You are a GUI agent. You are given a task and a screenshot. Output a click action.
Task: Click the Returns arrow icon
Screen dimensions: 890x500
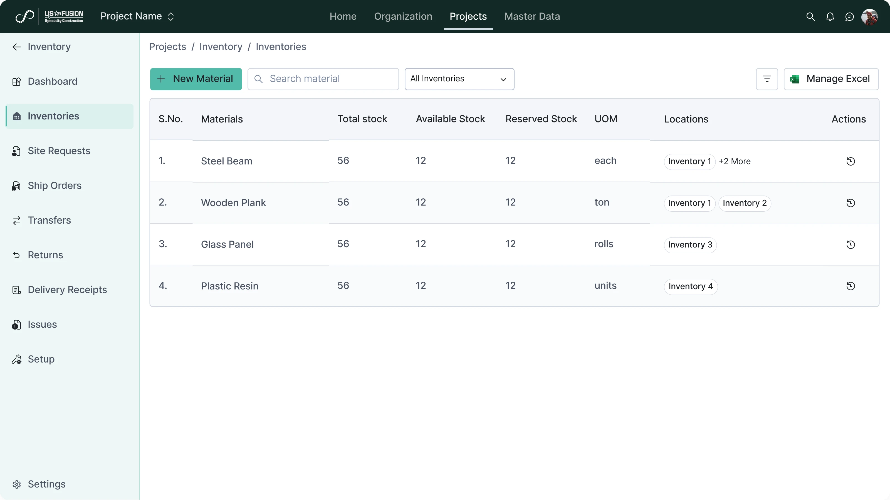17,255
